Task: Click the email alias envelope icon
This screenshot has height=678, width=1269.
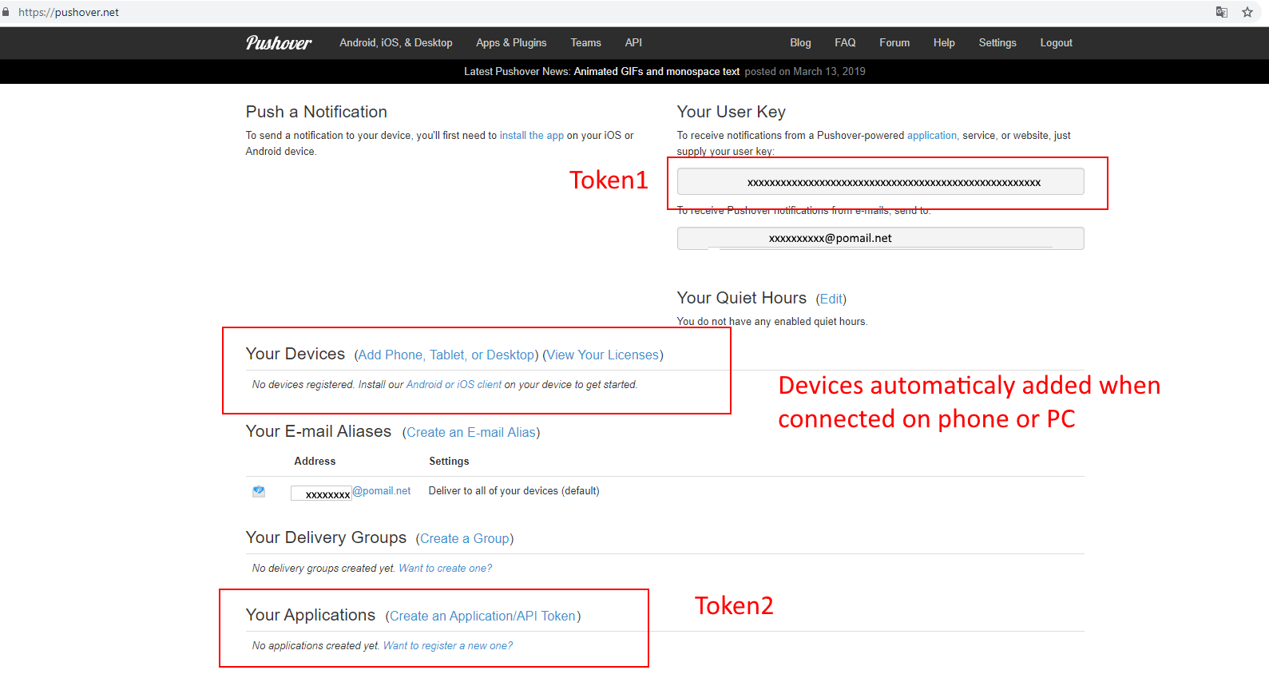Action: (259, 491)
